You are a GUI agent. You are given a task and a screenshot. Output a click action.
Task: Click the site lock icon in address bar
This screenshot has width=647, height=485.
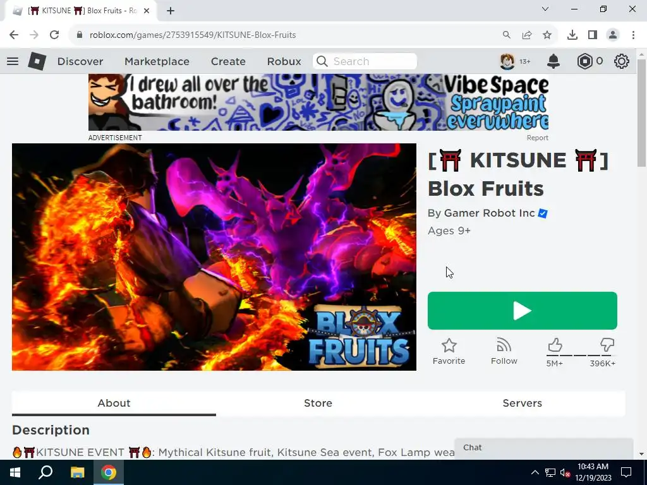(80, 35)
